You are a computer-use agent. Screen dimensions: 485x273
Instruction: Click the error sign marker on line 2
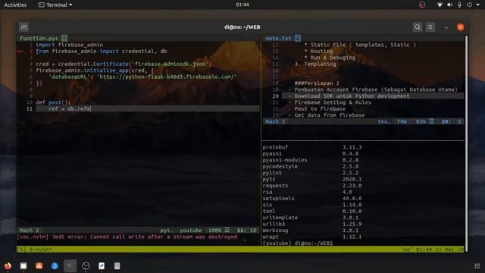pos(20,52)
